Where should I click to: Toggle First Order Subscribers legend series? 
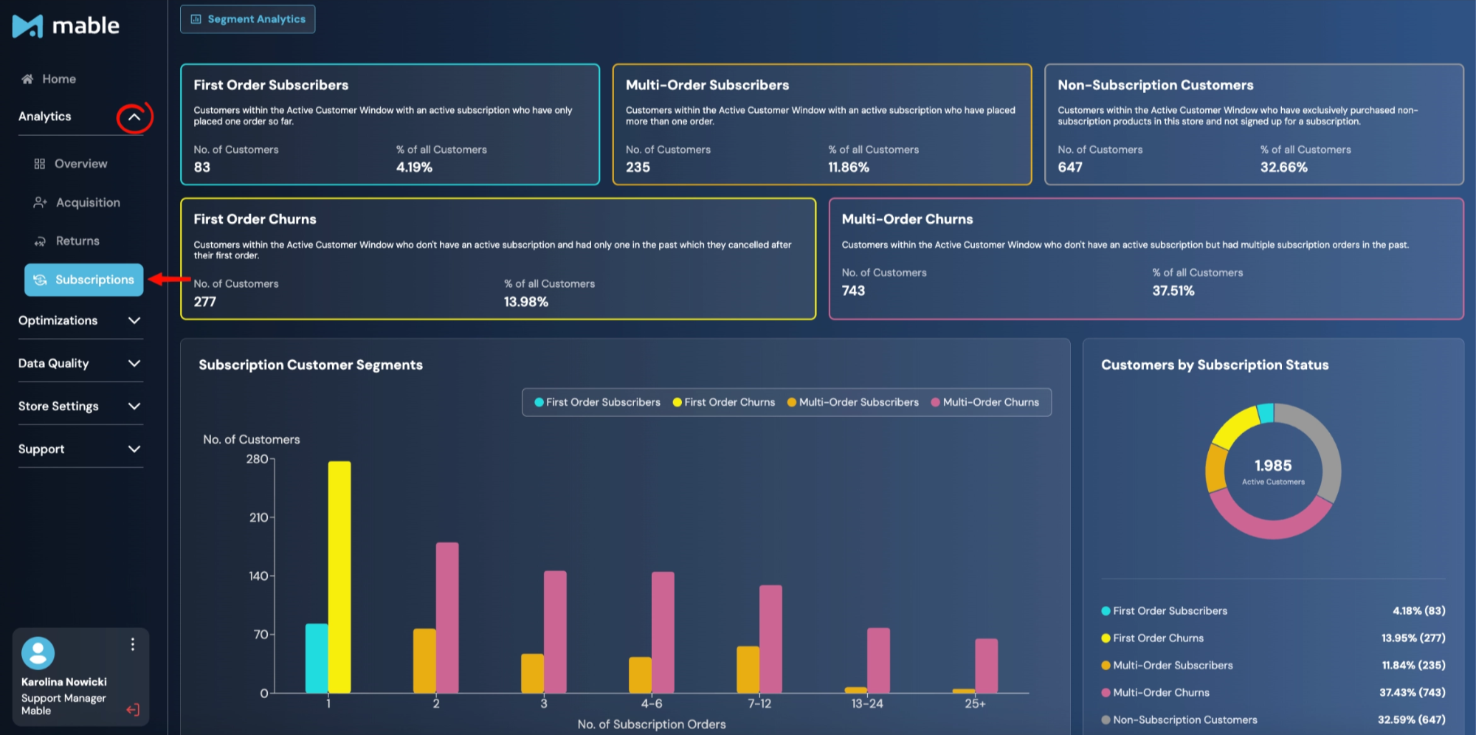[x=597, y=402]
